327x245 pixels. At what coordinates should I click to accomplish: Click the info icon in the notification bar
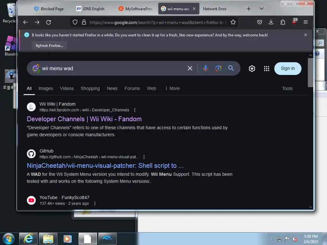(27, 35)
